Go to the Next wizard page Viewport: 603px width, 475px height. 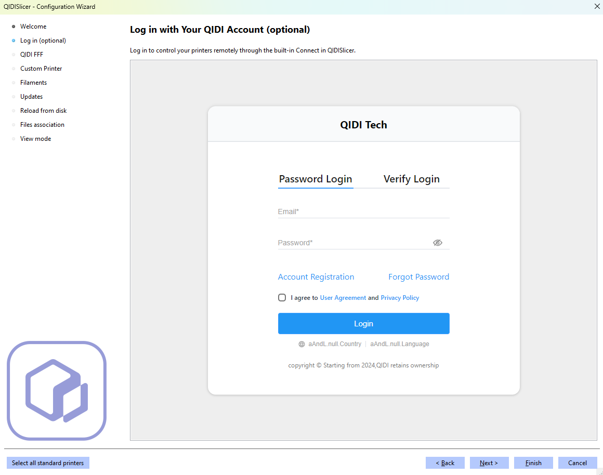click(x=489, y=463)
